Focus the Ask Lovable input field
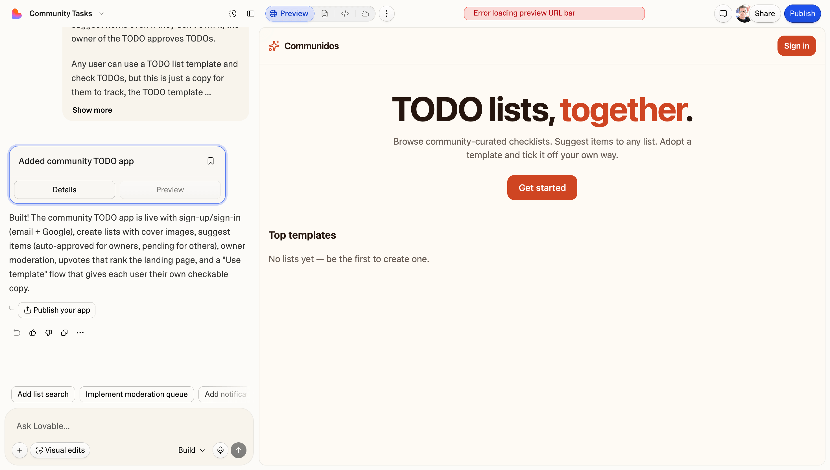830x470 pixels. (x=129, y=426)
